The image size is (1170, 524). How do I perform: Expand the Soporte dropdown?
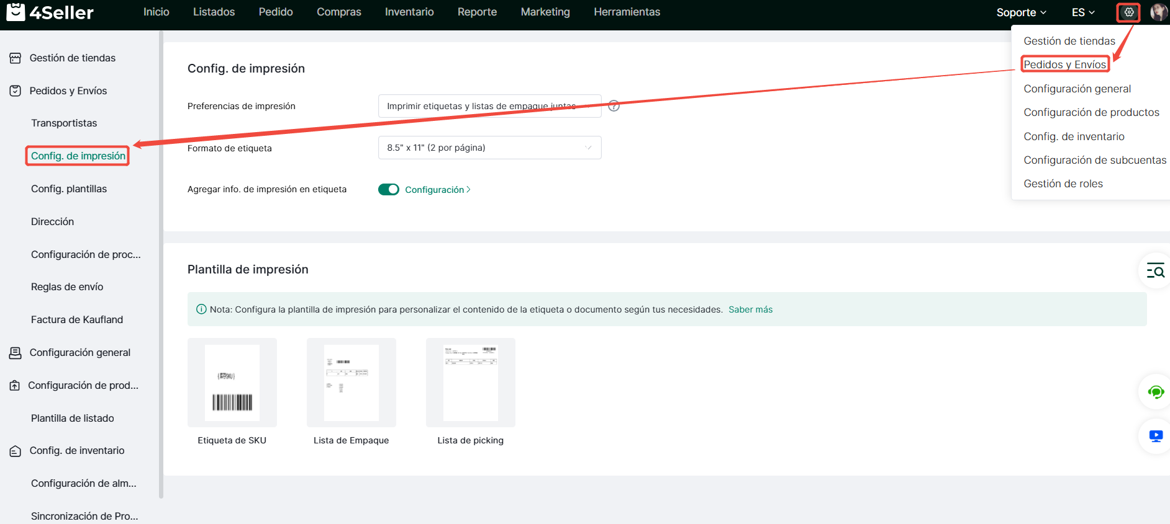point(1021,12)
